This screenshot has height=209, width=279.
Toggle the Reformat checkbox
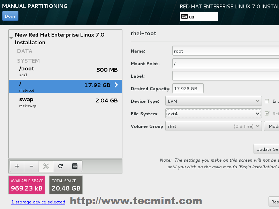(x=267, y=114)
